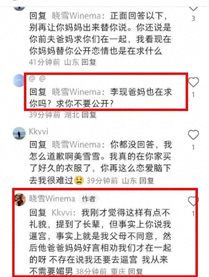Open the blue avatar of the @ @ commenter
209x277 pixels.
pyautogui.click(x=19, y=81)
